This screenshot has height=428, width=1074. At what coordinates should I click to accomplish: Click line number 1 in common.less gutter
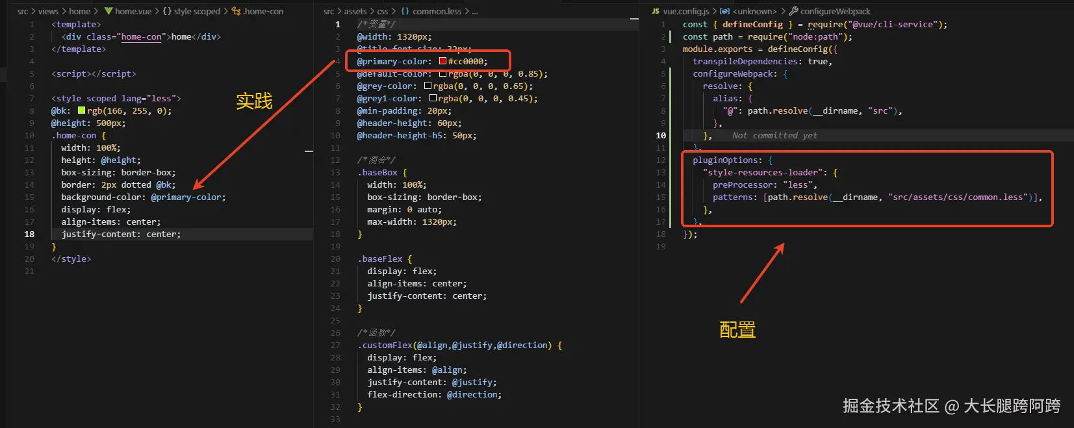(x=338, y=24)
